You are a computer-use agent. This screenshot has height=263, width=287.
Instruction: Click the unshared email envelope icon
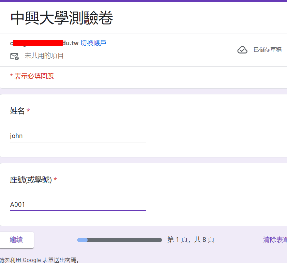(14, 56)
